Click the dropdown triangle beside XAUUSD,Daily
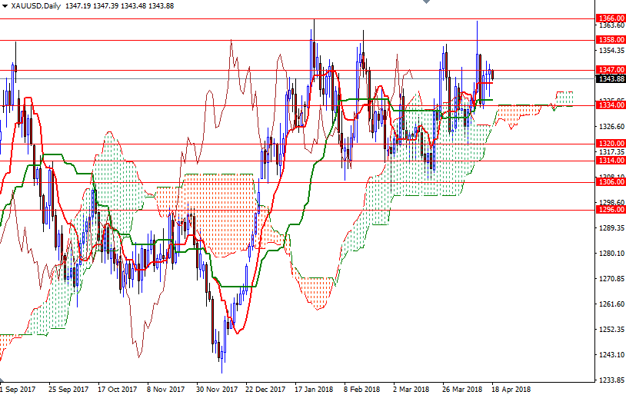 click(x=5, y=6)
